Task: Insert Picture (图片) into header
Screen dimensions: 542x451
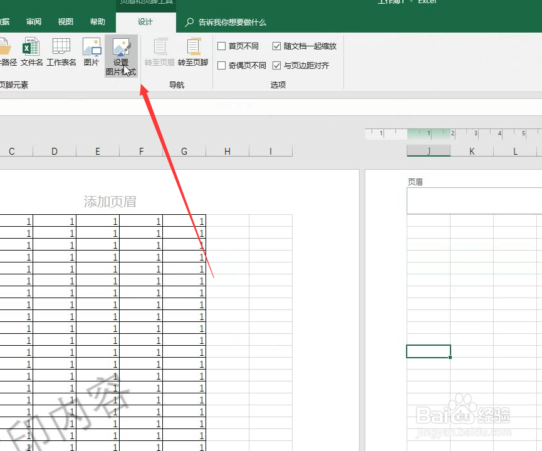Action: click(91, 52)
